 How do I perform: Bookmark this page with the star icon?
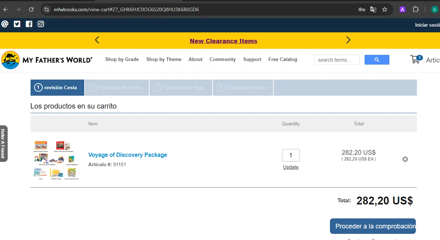pos(385,9)
